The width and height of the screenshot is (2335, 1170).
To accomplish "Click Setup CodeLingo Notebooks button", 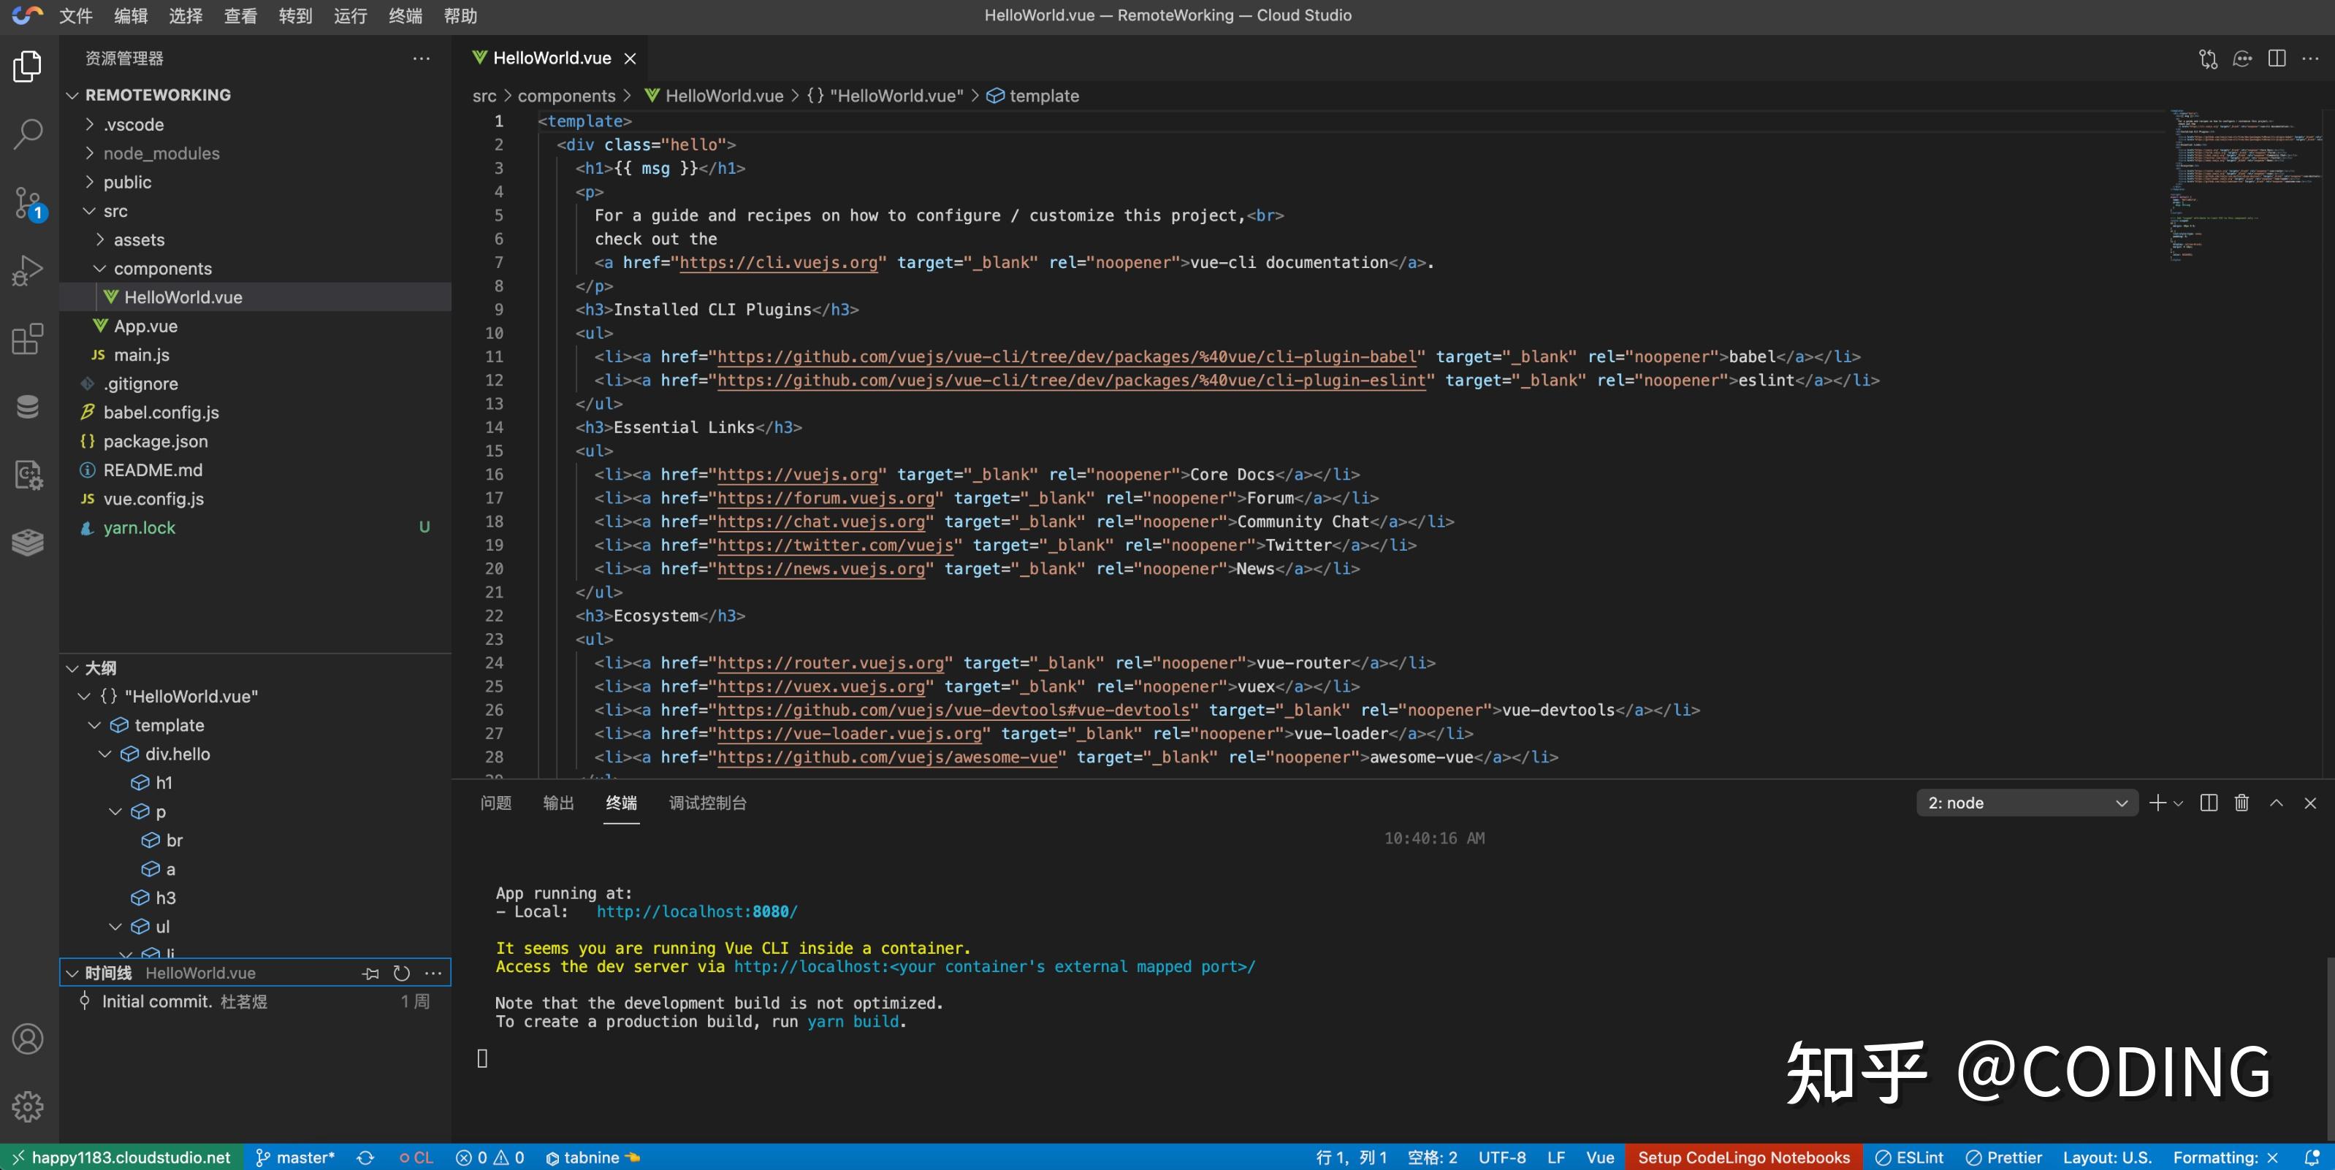I will 1743,1158.
